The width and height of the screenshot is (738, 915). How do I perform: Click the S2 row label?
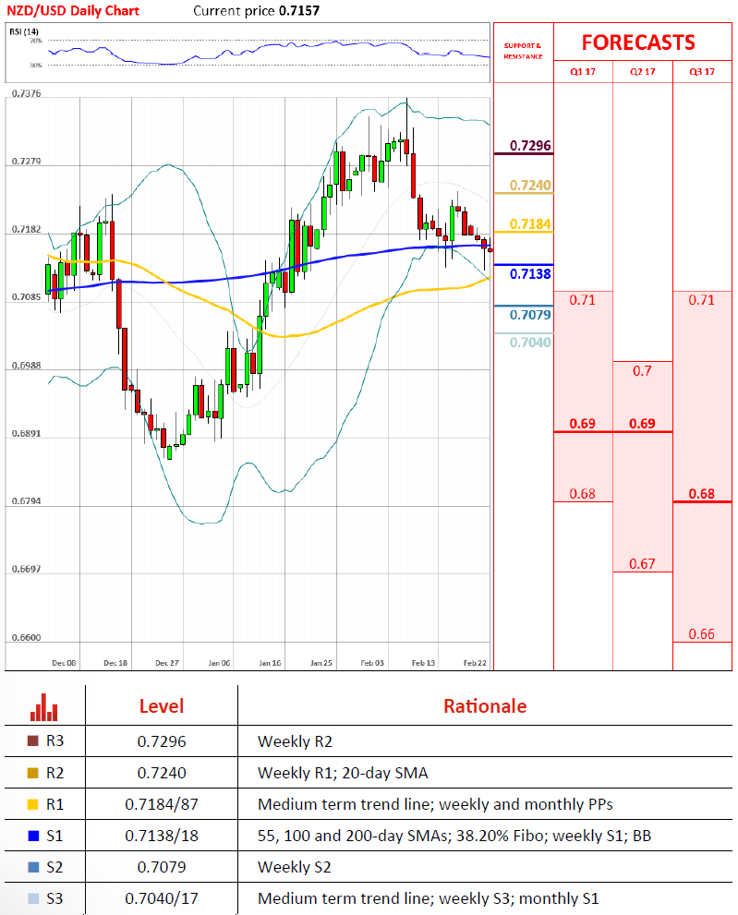[x=54, y=867]
